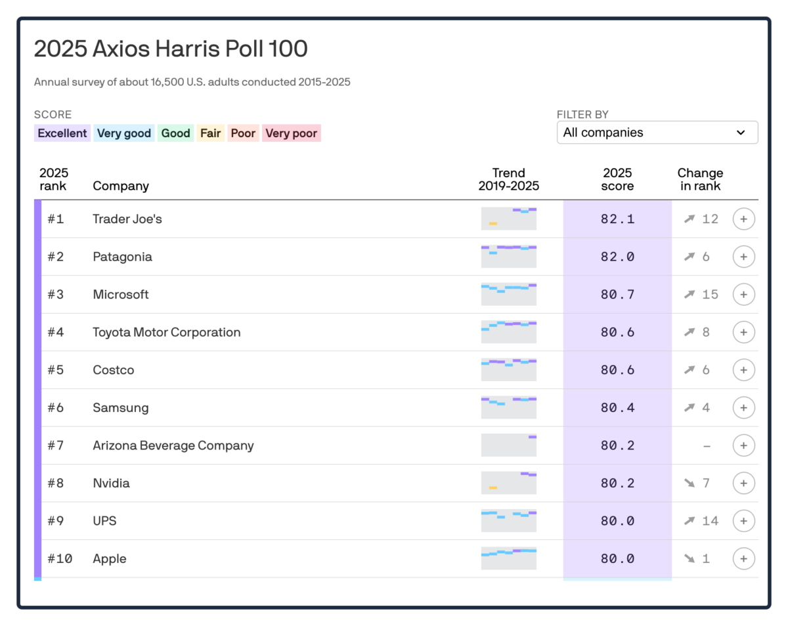Screen dimensions: 788x626
Task: Click the Nvidia company name
Action: coord(111,483)
